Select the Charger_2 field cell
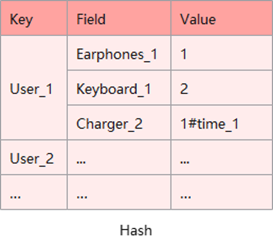This screenshot has height=248, width=273. (x=119, y=123)
